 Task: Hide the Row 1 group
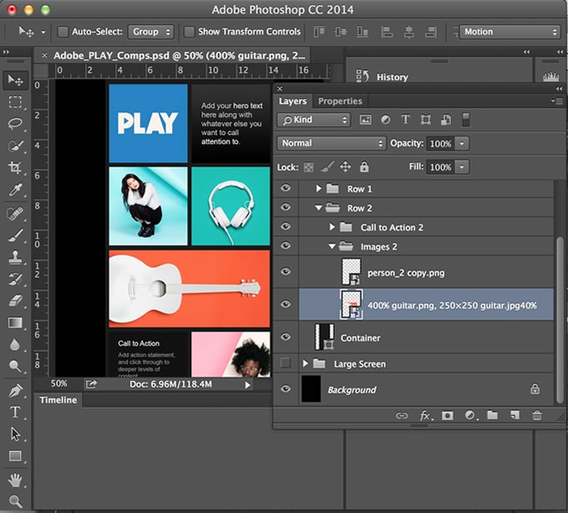(286, 188)
